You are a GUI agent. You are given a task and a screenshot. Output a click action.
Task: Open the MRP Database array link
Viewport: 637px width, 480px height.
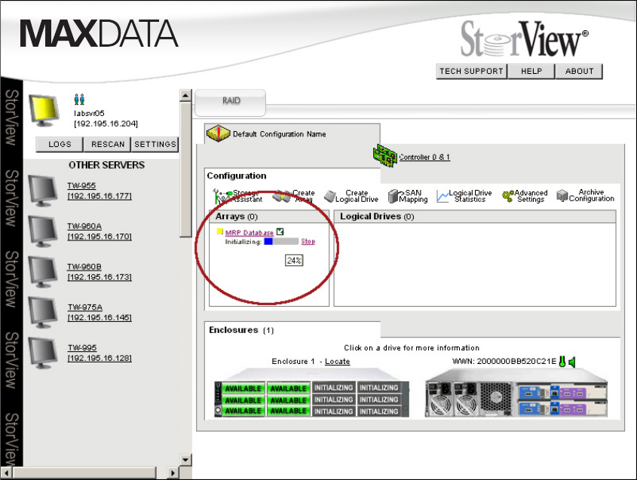coord(249,233)
